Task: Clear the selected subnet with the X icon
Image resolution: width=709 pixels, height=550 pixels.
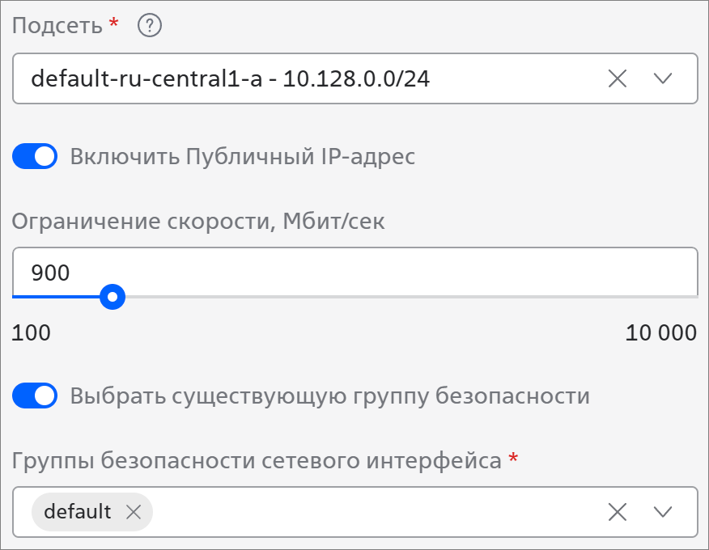Action: [x=618, y=78]
